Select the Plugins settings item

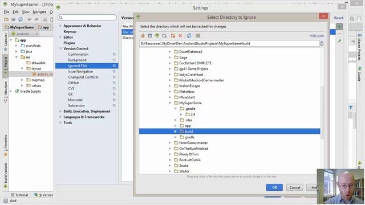pos(69,43)
